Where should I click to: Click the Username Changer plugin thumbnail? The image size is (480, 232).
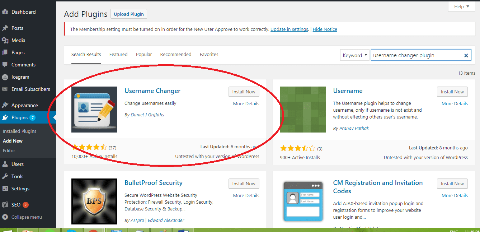[94, 110]
